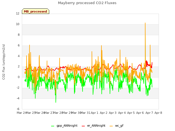Click the y-axis tick label -6
The height and width of the screenshot is (131, 175).
18,109
